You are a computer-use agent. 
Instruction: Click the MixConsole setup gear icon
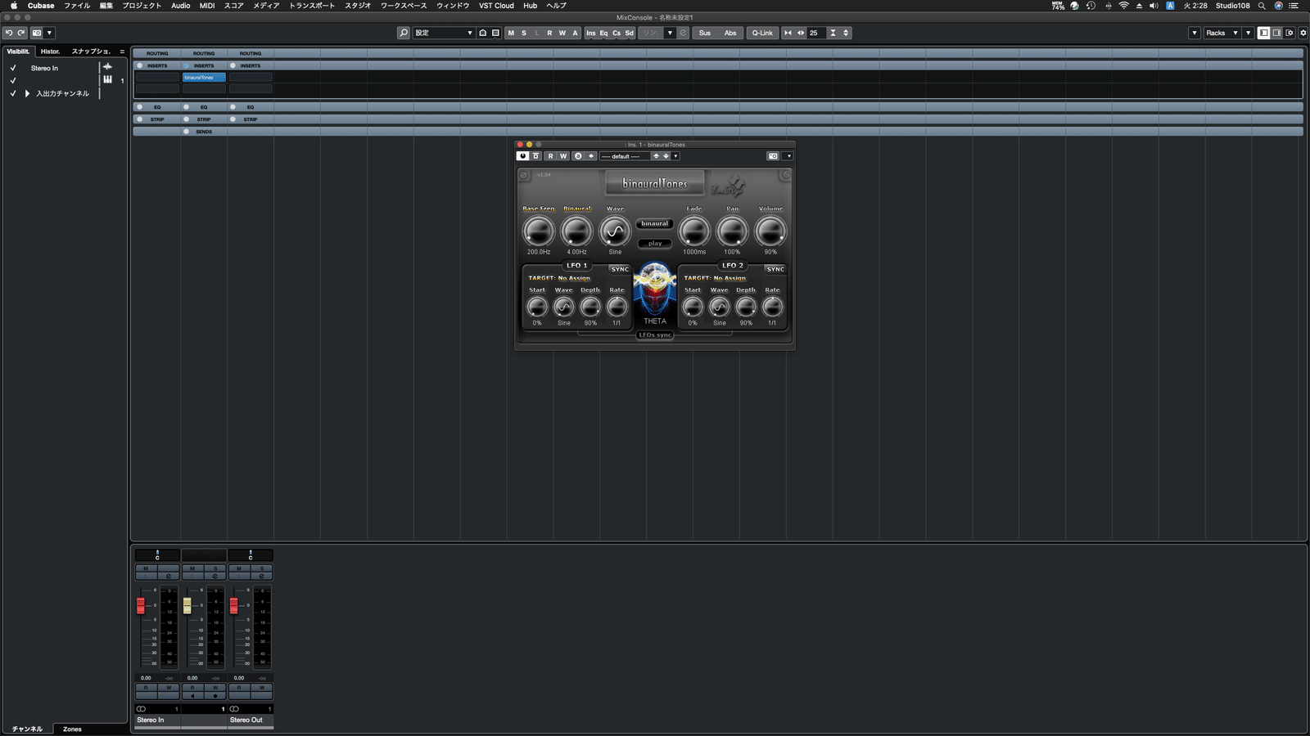point(1303,33)
